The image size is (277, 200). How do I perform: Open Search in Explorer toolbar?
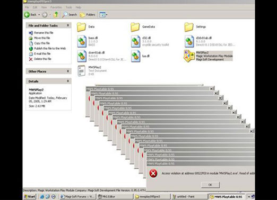click(70, 15)
